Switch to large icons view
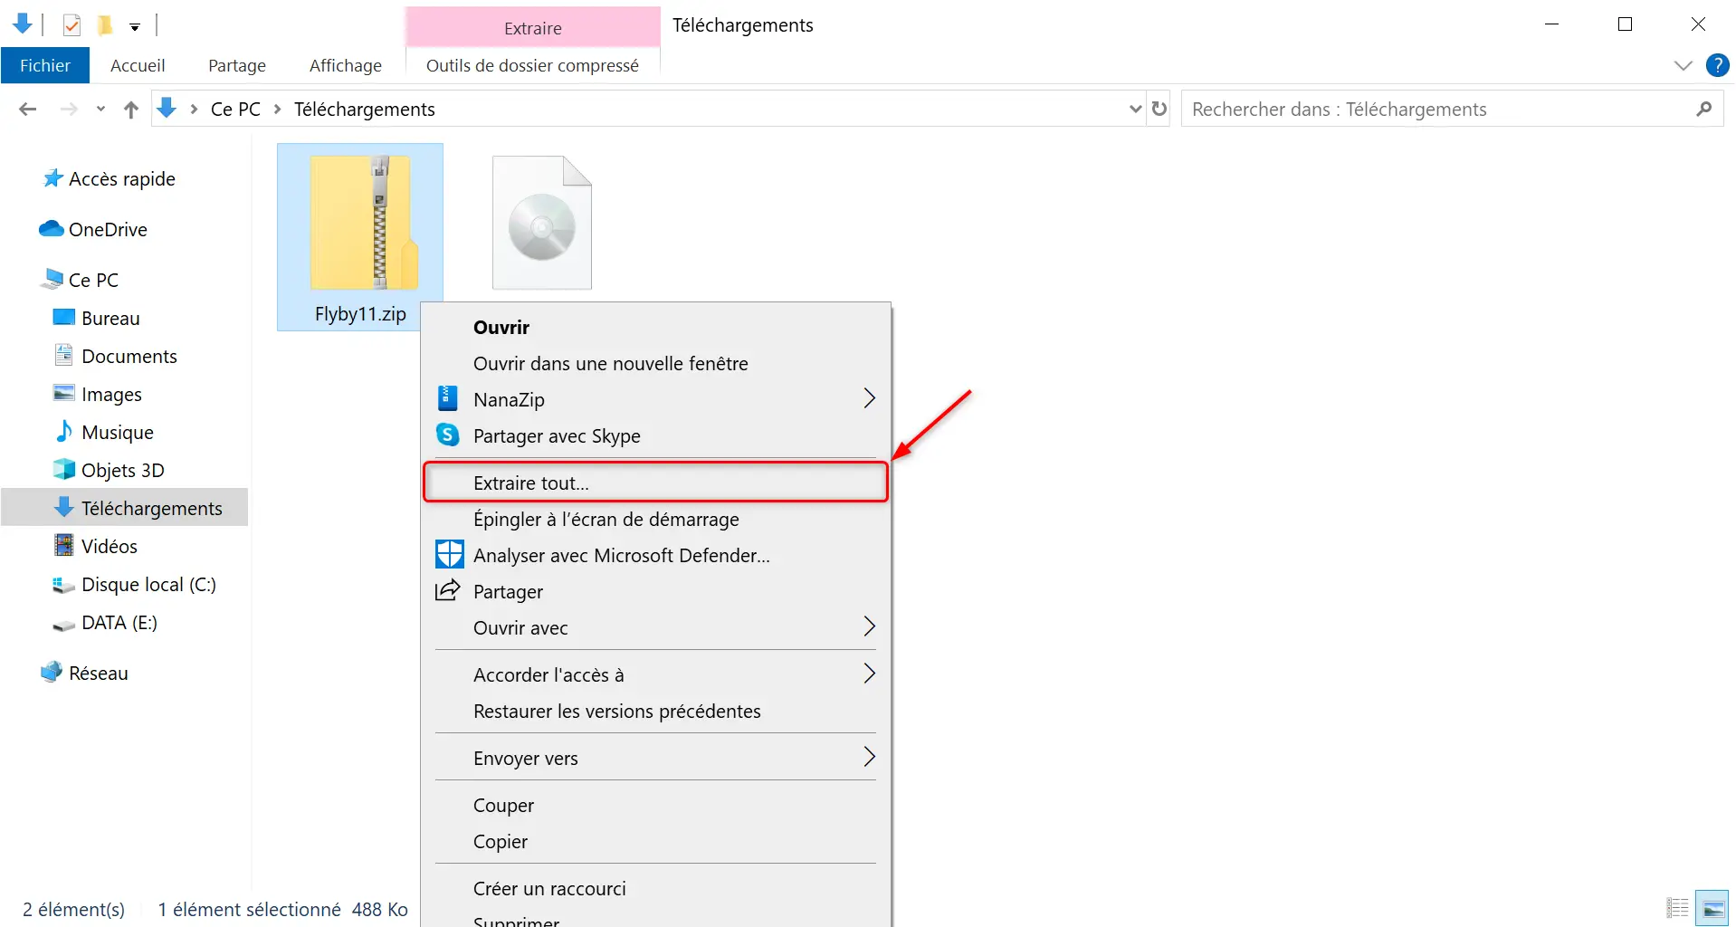This screenshot has height=927, width=1736. tap(1712, 908)
